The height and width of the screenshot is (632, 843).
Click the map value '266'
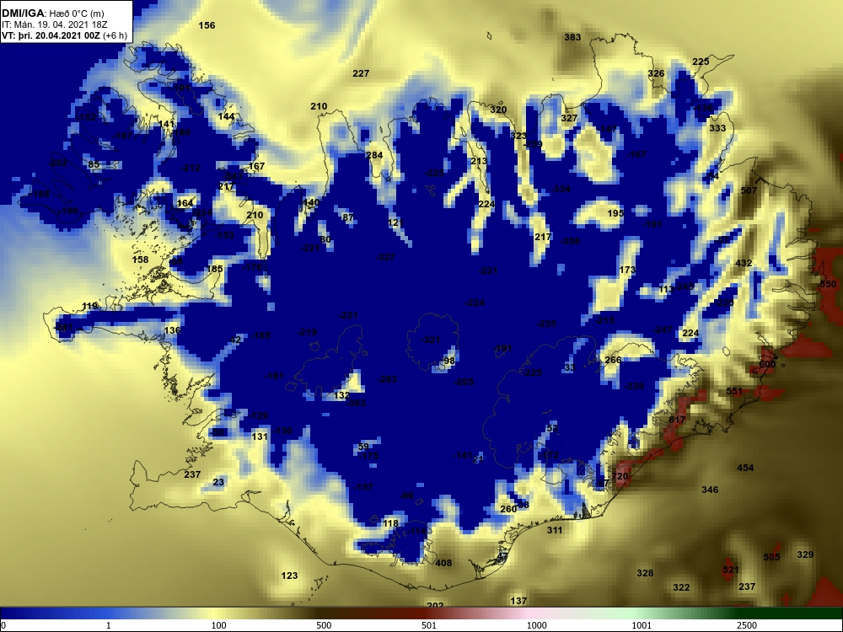click(613, 360)
